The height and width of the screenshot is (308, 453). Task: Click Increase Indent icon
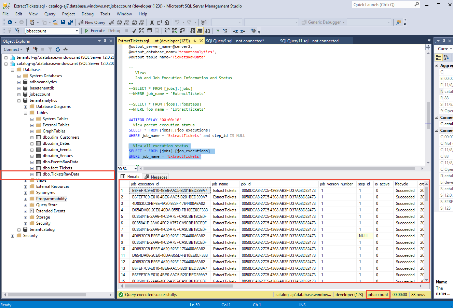pos(243,31)
